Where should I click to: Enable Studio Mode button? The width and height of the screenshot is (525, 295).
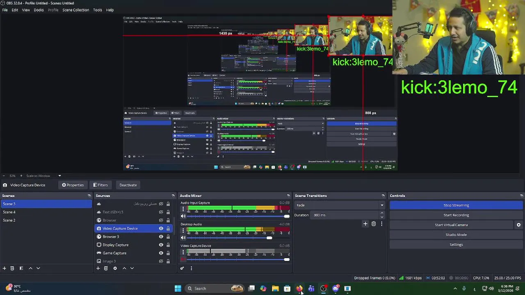pyautogui.click(x=456, y=235)
